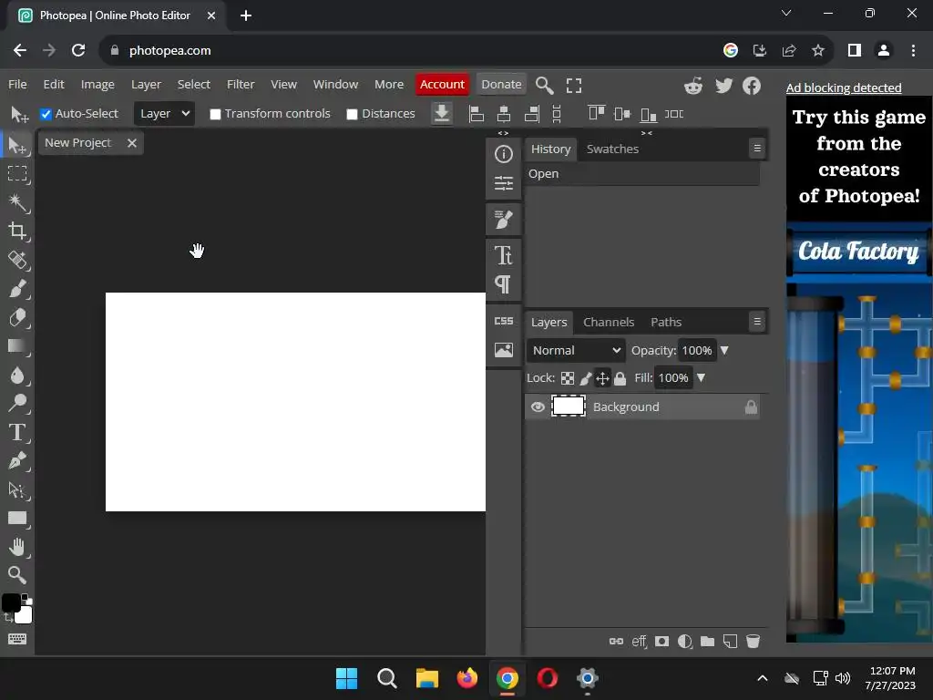Open the Properties sliders panel icon
Image resolution: width=933 pixels, height=700 pixels.
tap(503, 182)
